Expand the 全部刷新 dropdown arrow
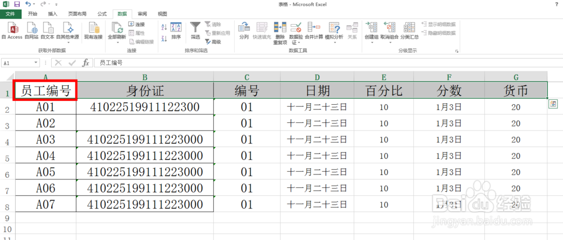563x240 pixels. point(117,42)
